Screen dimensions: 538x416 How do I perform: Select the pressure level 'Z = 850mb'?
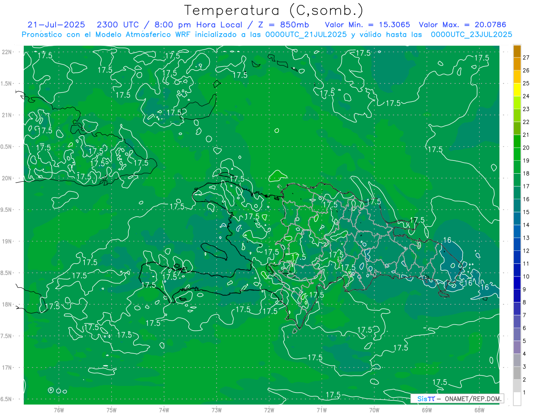[283, 25]
